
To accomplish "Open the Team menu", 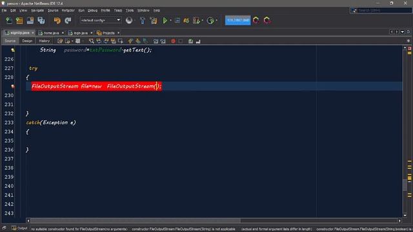I will tap(118, 10).
